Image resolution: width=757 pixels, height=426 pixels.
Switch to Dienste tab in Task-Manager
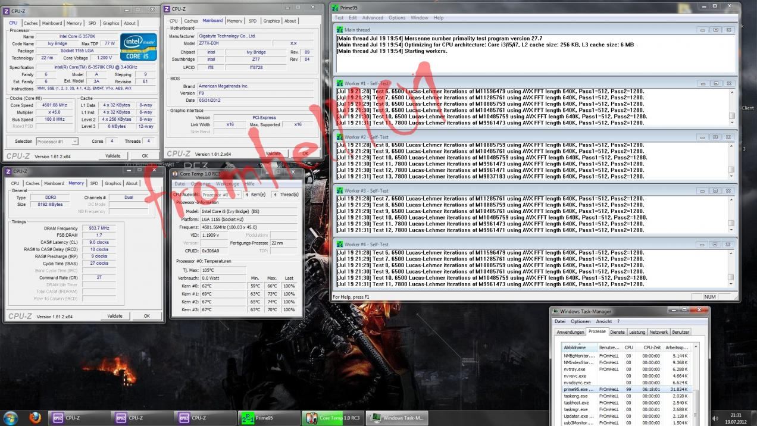tap(617, 332)
